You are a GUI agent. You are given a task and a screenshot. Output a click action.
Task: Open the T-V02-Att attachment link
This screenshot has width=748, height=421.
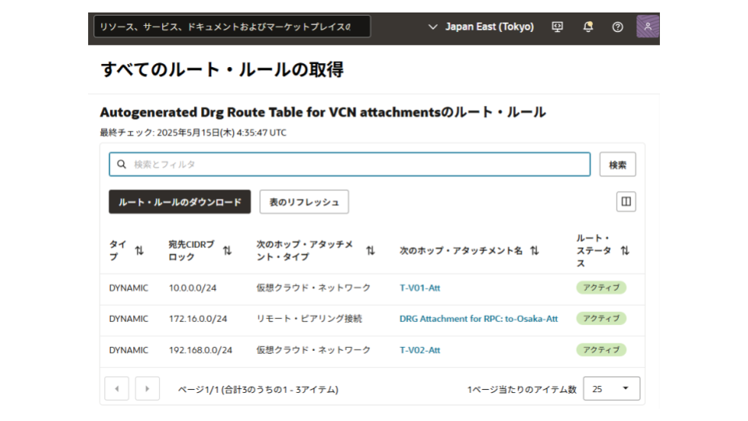point(420,350)
